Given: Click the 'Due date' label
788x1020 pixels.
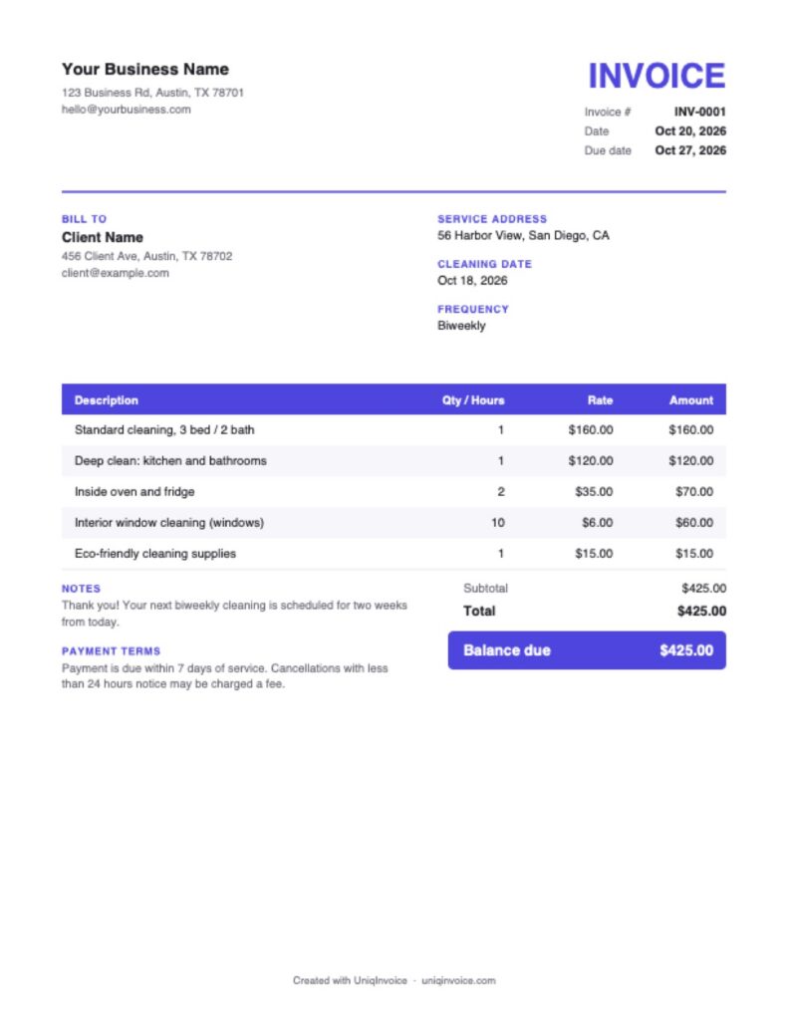Looking at the screenshot, I should tap(607, 150).
